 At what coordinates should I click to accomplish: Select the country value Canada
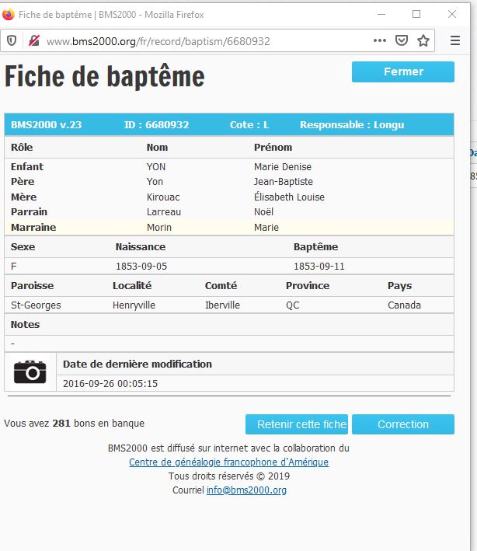[404, 305]
